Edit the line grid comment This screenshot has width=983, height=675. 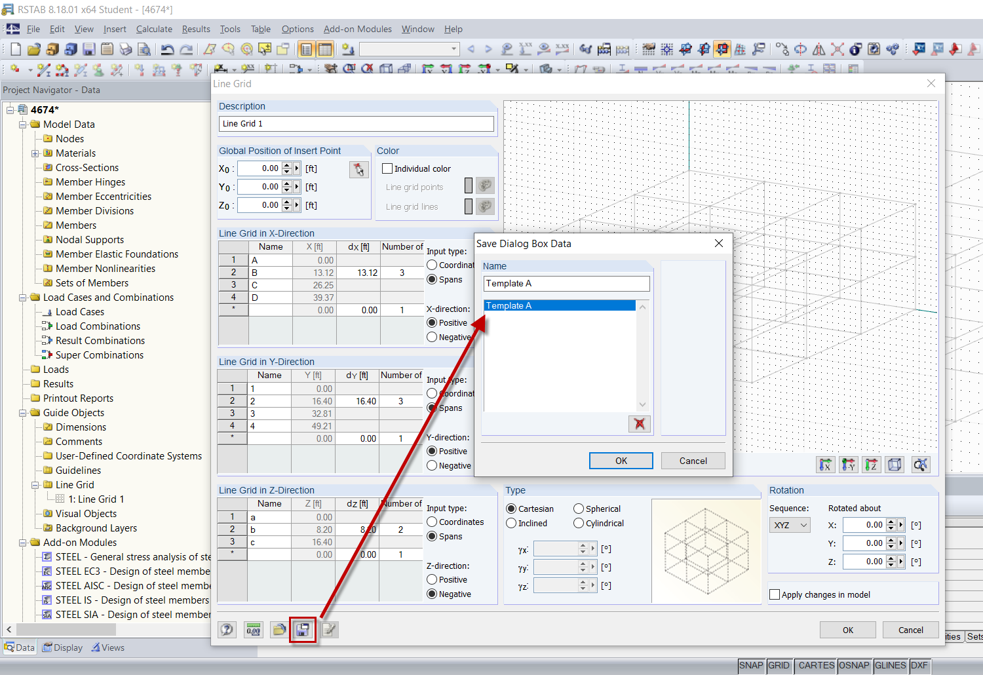(x=328, y=629)
